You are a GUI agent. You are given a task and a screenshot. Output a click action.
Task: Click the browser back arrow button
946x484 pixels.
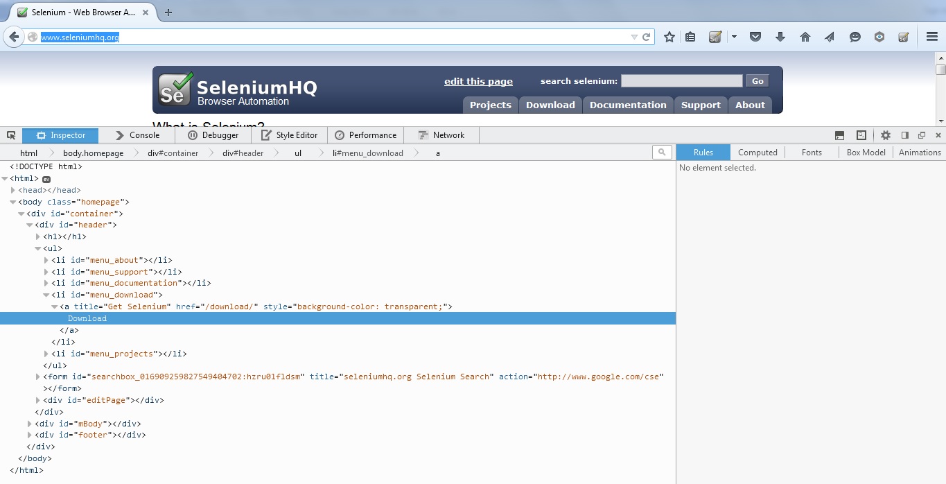pyautogui.click(x=13, y=37)
